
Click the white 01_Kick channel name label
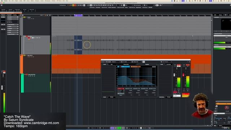point(177,96)
